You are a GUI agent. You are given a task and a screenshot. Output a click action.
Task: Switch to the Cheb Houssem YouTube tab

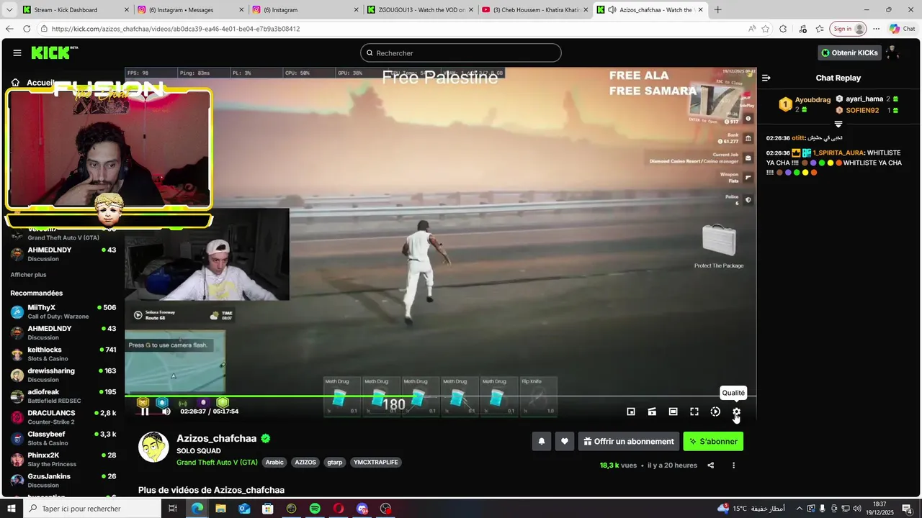click(534, 9)
